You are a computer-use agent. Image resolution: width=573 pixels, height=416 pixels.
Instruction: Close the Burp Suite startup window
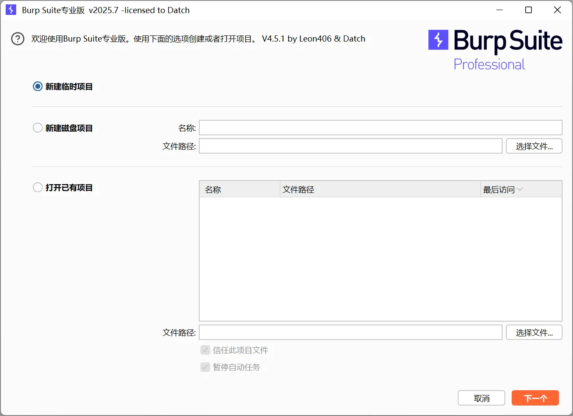click(x=557, y=10)
